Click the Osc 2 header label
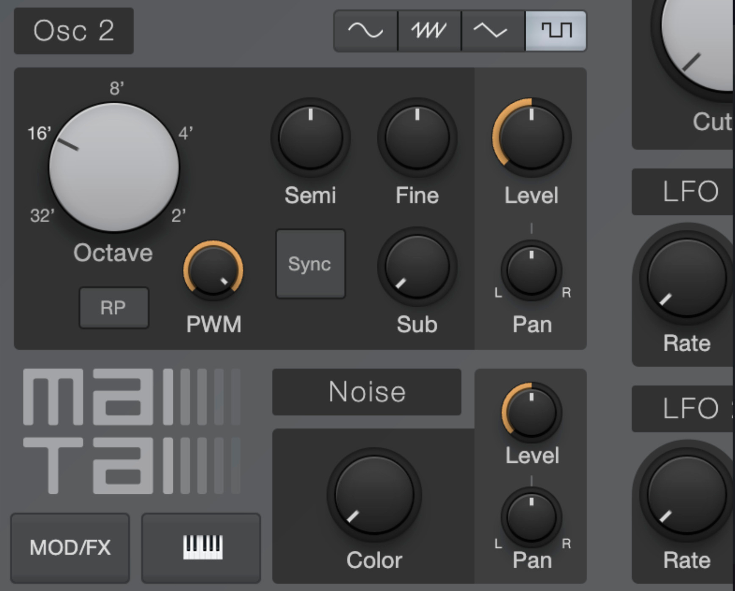 coord(74,31)
